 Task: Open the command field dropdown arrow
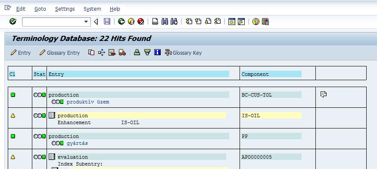86,22
